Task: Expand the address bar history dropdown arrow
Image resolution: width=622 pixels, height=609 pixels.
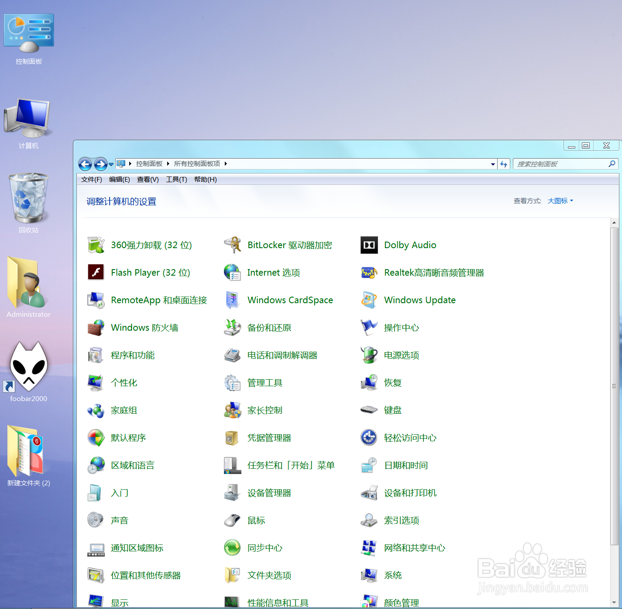Action: pos(493,164)
